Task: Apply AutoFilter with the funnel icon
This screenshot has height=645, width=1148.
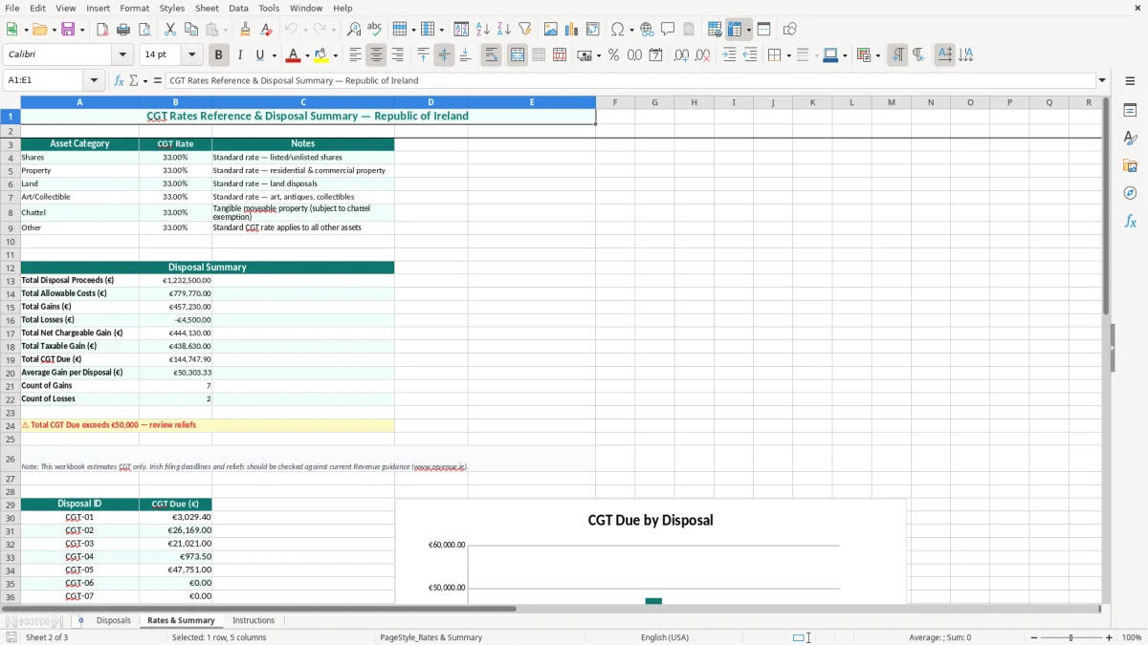Action: [x=525, y=30]
